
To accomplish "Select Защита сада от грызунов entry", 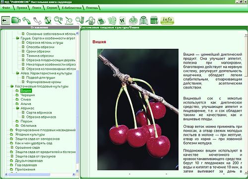I will tap(35, 156).
